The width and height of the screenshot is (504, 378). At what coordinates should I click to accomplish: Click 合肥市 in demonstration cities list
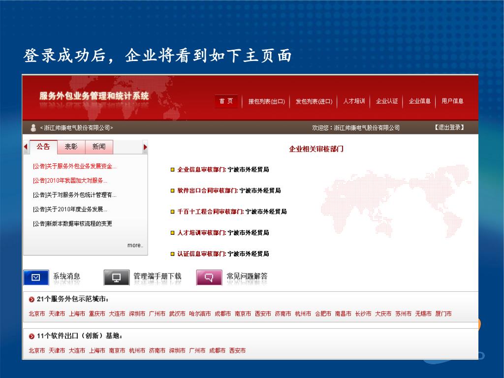click(323, 314)
